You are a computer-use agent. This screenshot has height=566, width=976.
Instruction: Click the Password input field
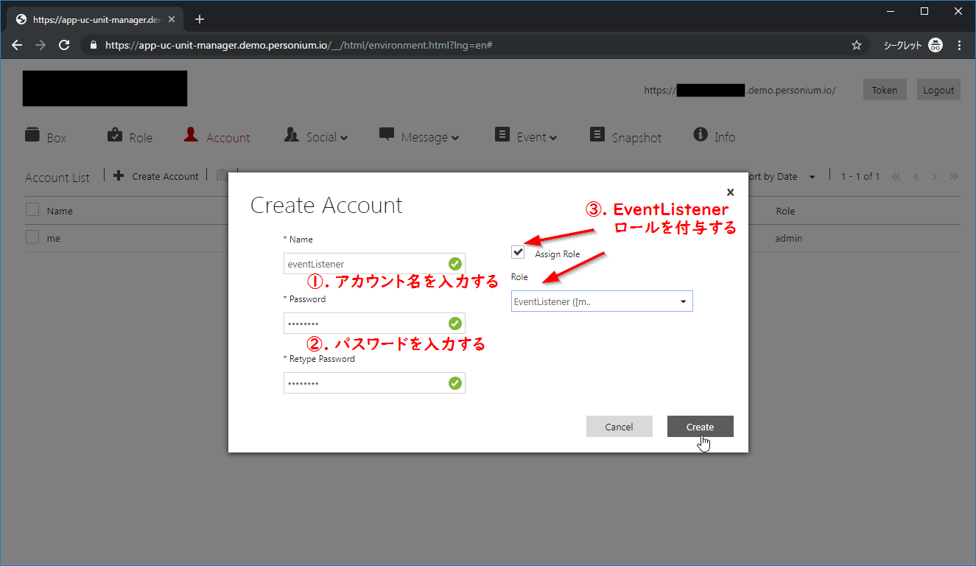point(374,323)
